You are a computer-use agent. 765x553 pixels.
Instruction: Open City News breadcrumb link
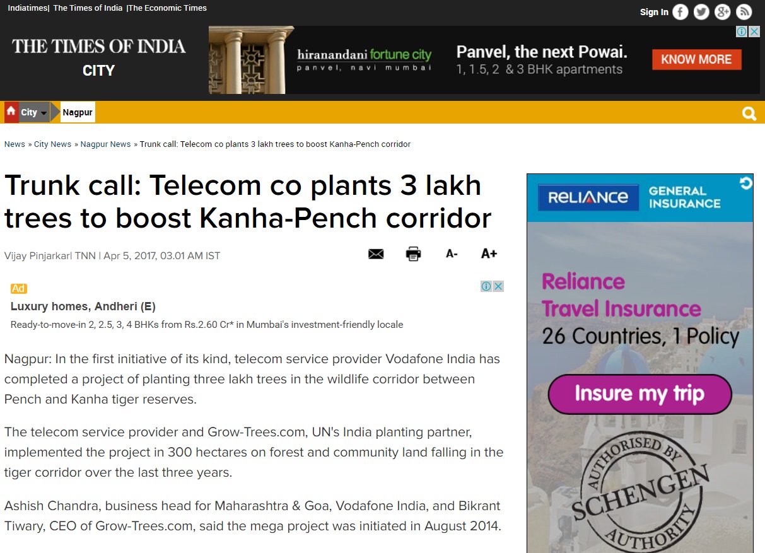(x=52, y=144)
